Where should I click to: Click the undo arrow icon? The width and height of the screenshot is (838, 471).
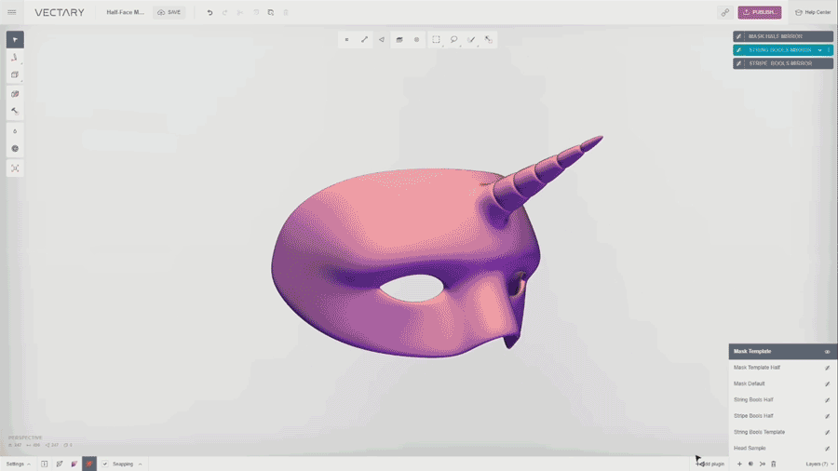pos(209,12)
